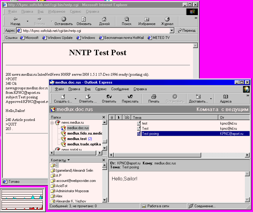This screenshot has width=253, height=213.
Task: Collapse the news.medlux.ru tree node
Action: (x=52, y=123)
